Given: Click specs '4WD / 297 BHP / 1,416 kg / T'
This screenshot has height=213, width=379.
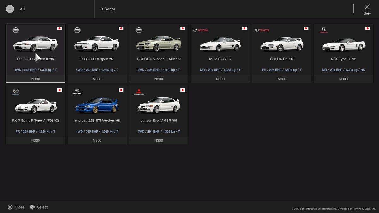Looking at the screenshot, I should 97,70.
